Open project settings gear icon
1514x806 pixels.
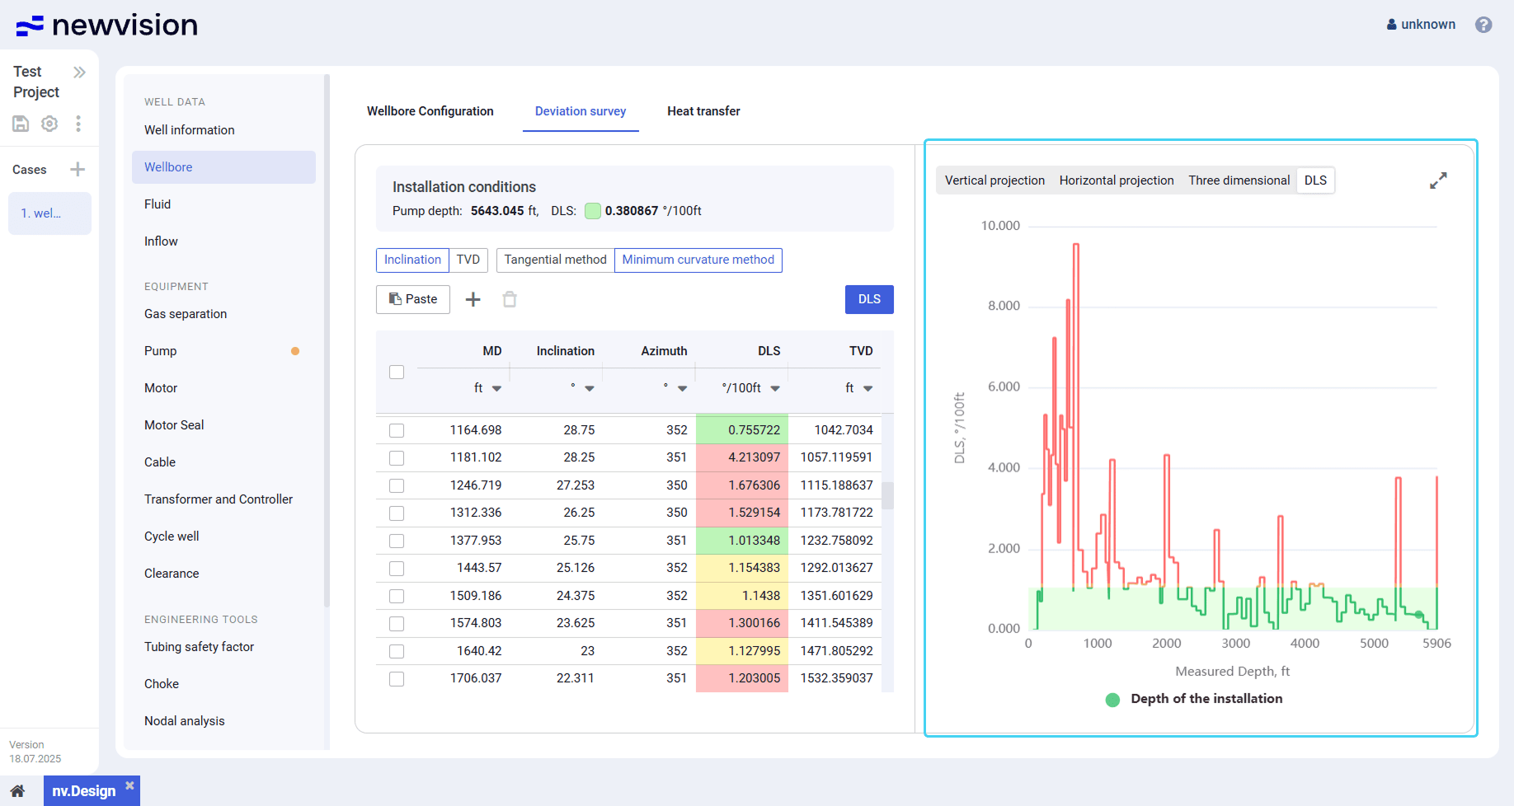tap(49, 124)
